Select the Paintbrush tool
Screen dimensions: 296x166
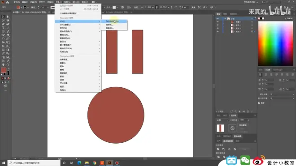[x=8, y=31]
